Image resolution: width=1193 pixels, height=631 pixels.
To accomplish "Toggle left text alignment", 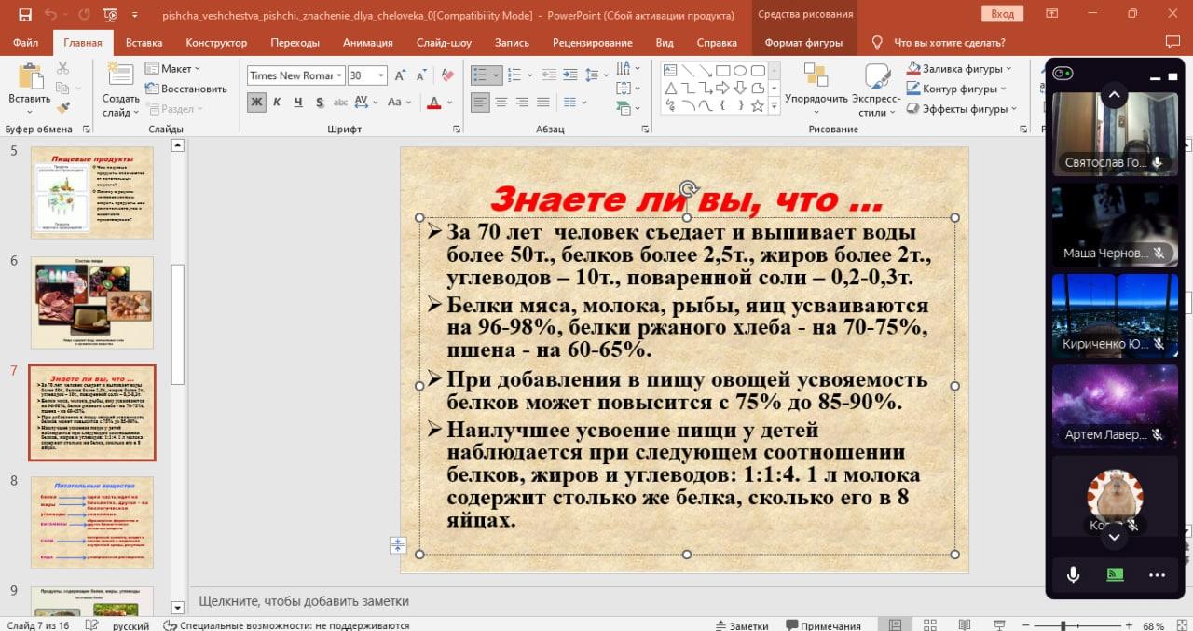I will (480, 103).
